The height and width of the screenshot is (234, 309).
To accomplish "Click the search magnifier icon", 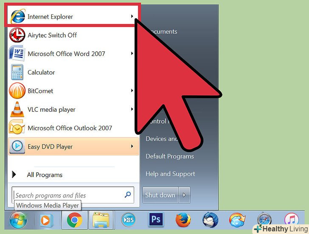I will 128,195.
